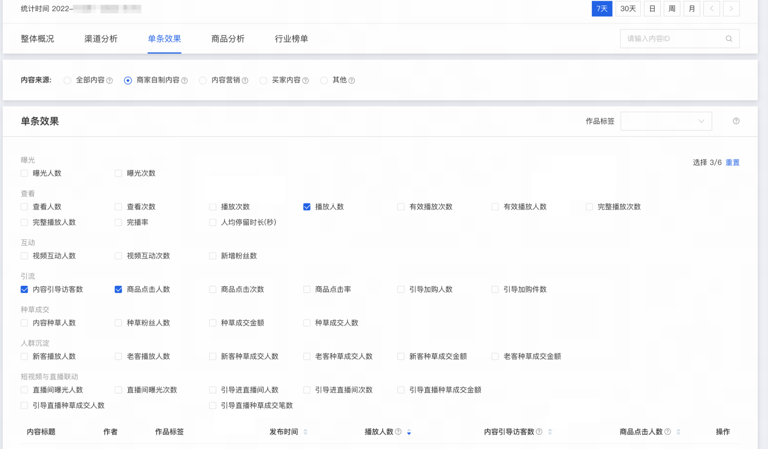Select the 30天 time range button
The height and width of the screenshot is (449, 768).
pos(628,9)
